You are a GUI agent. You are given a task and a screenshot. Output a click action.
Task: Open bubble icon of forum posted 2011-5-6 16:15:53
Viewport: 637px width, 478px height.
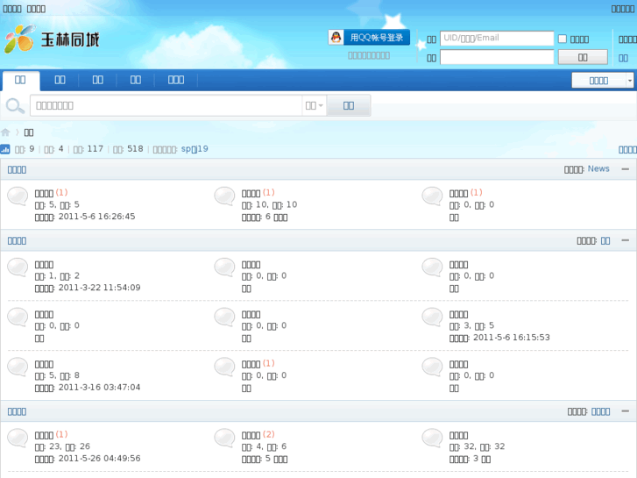coord(432,317)
